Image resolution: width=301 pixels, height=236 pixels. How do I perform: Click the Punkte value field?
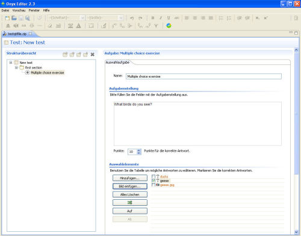click(x=132, y=152)
